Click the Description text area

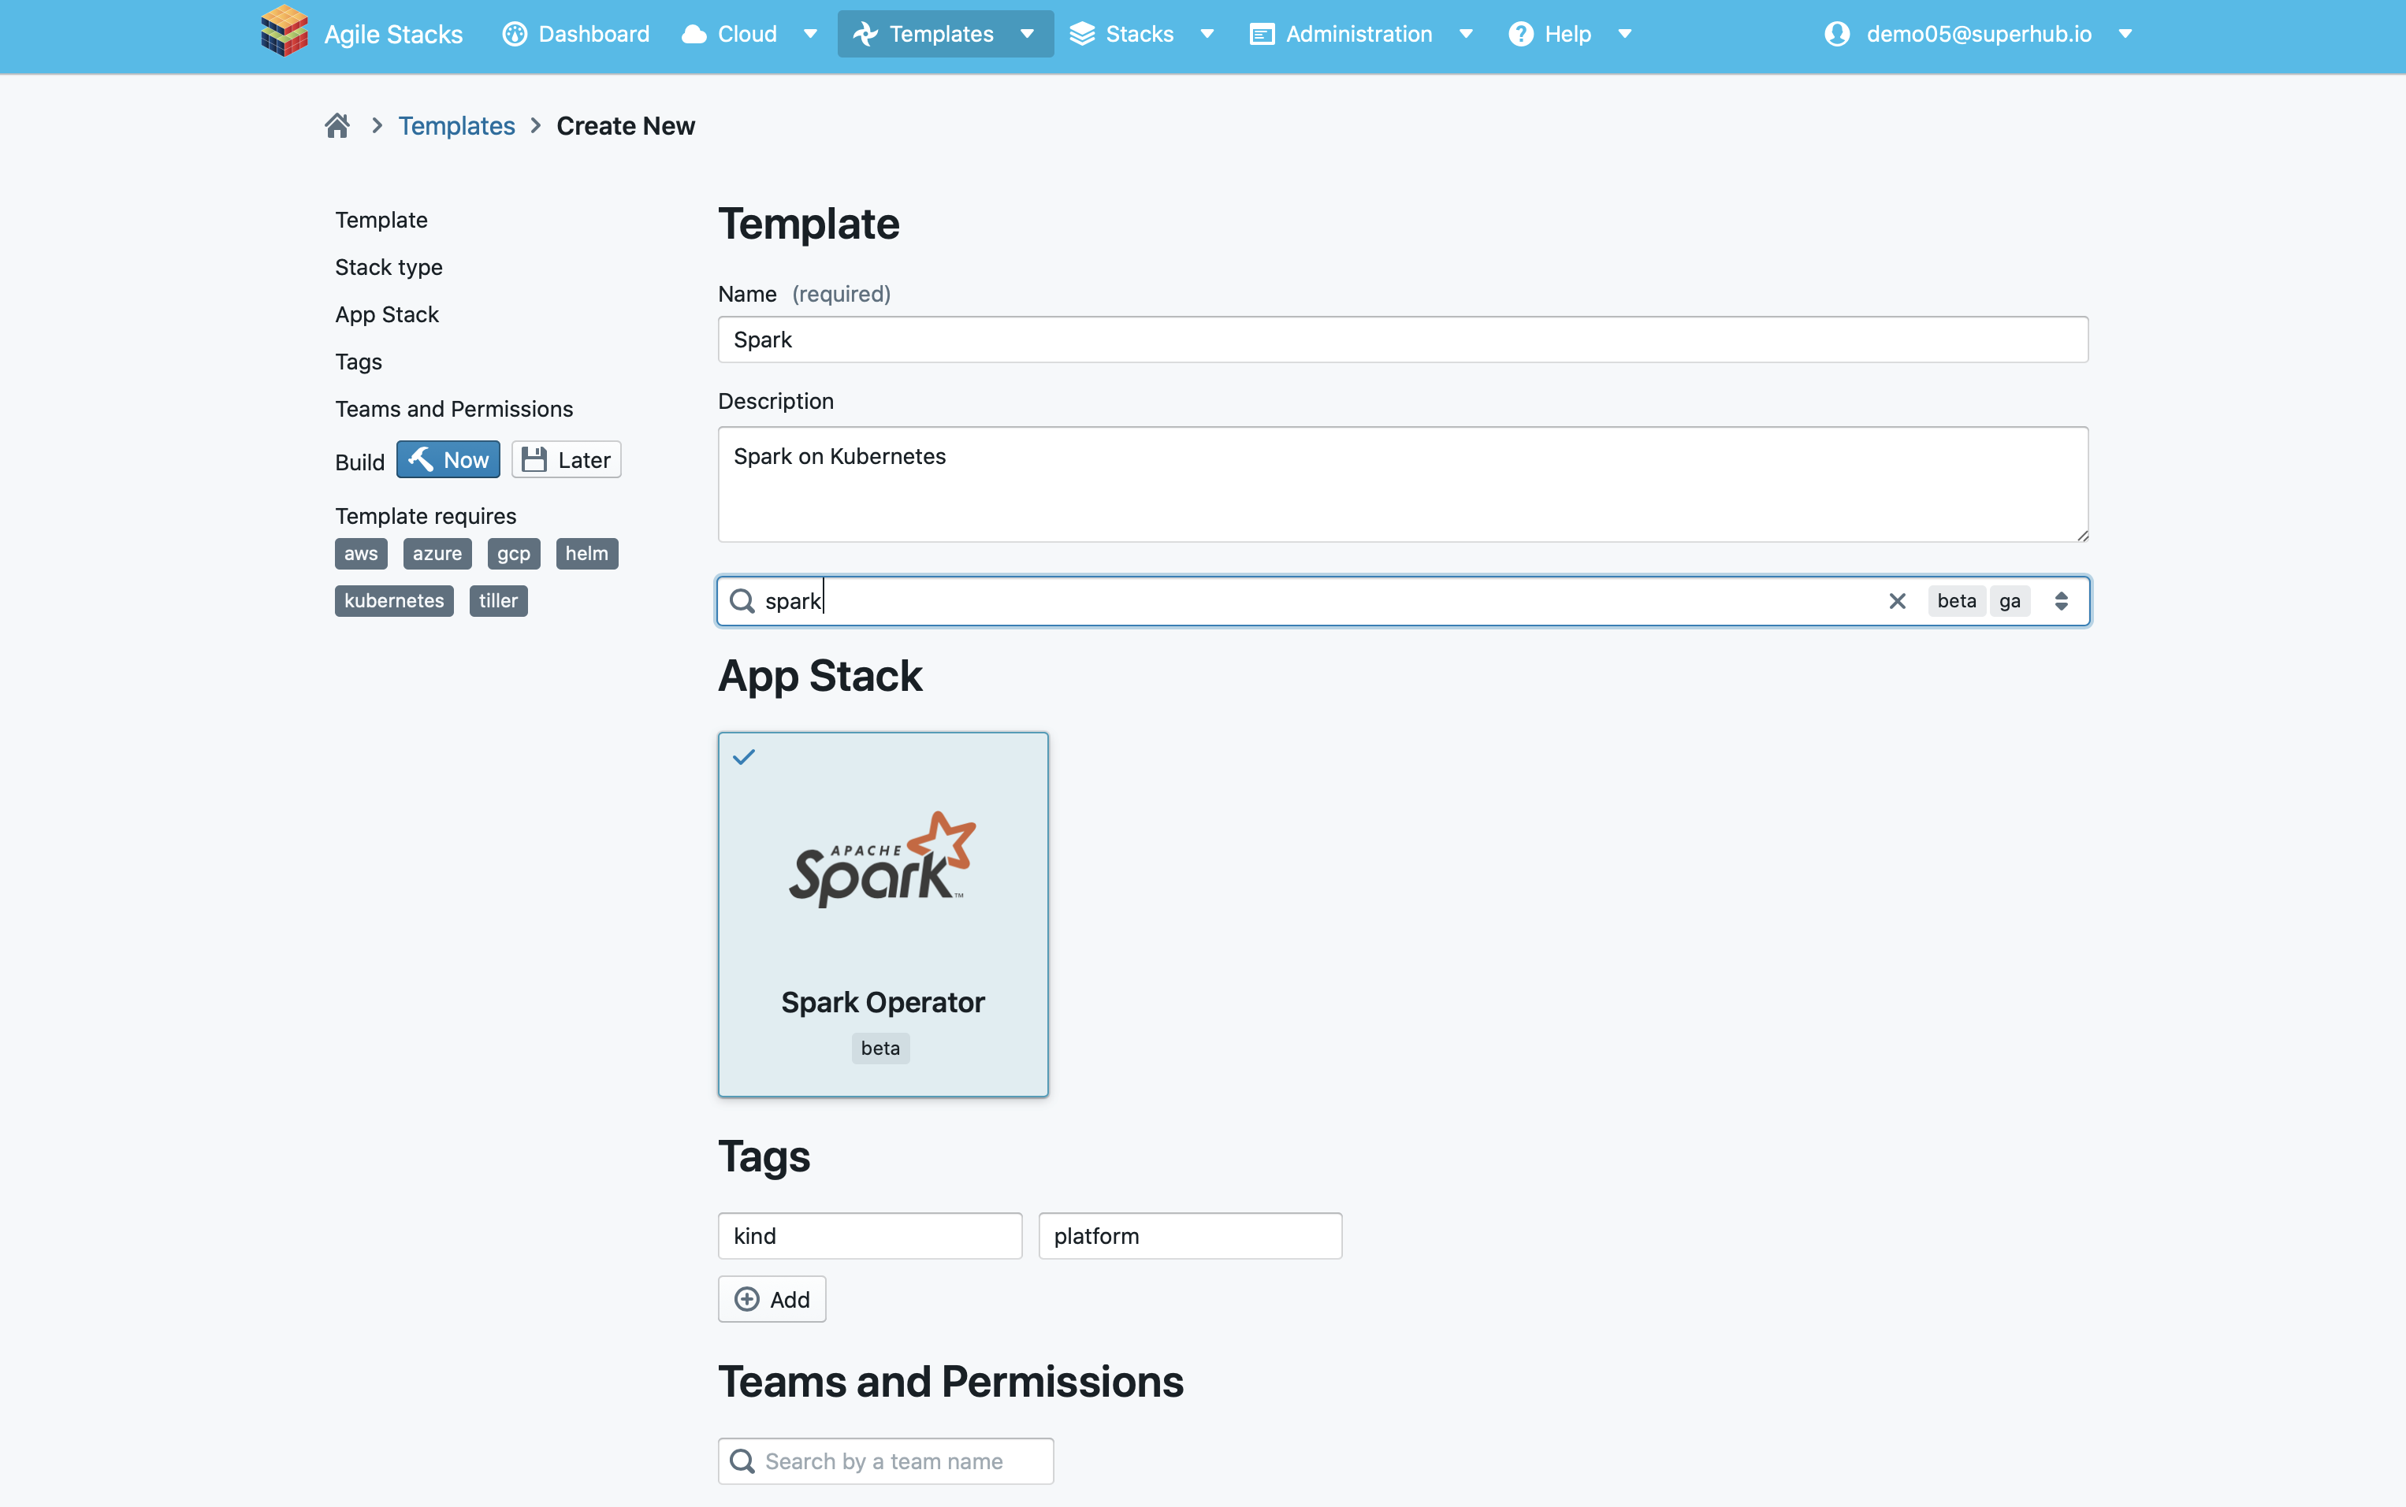(1403, 484)
